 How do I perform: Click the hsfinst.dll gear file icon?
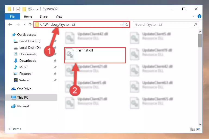click(x=70, y=54)
